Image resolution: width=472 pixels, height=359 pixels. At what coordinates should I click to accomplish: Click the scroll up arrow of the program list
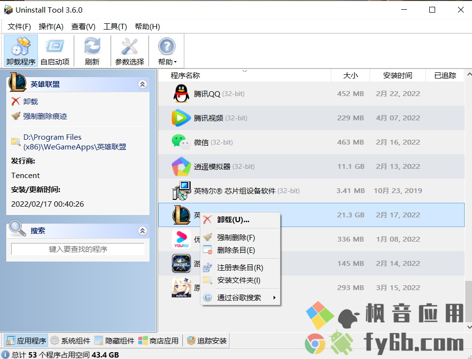point(469,74)
